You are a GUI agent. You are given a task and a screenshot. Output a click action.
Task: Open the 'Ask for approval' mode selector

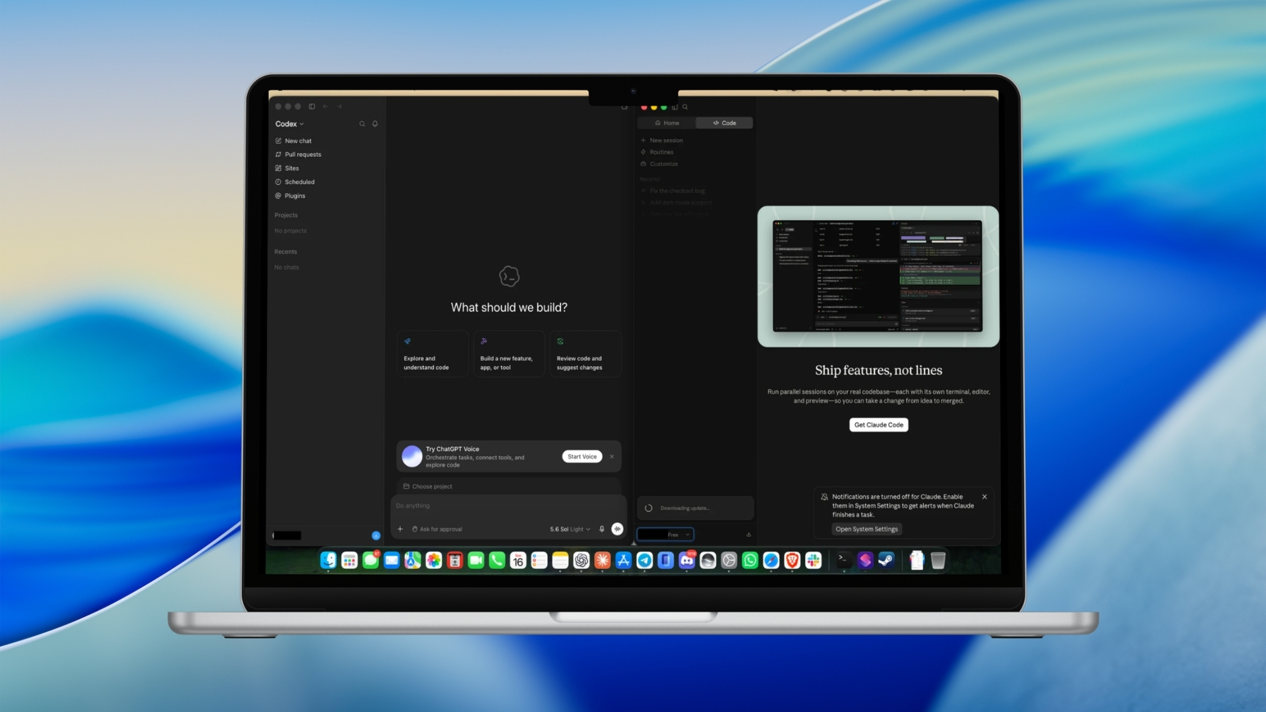coord(437,529)
